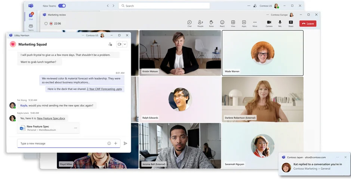
Task: Disable the New Teams toggle
Action: (62, 6)
